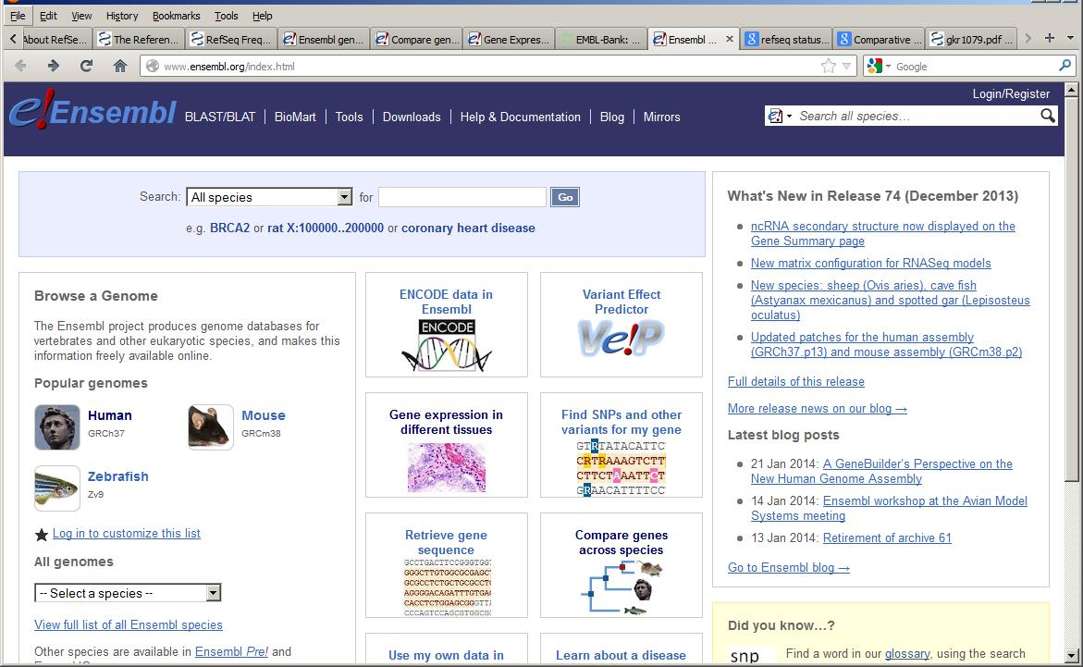Click the species comparison tree image
This screenshot has height=667, width=1083.
(621, 587)
